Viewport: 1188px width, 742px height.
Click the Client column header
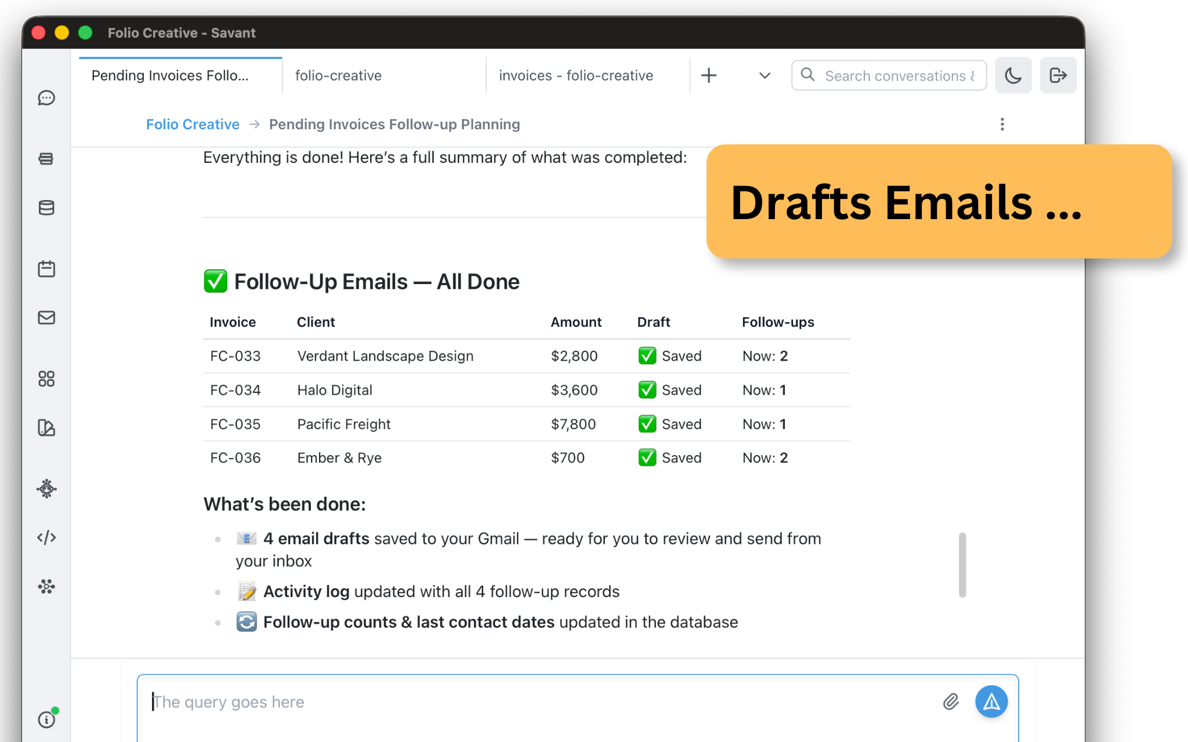(316, 322)
